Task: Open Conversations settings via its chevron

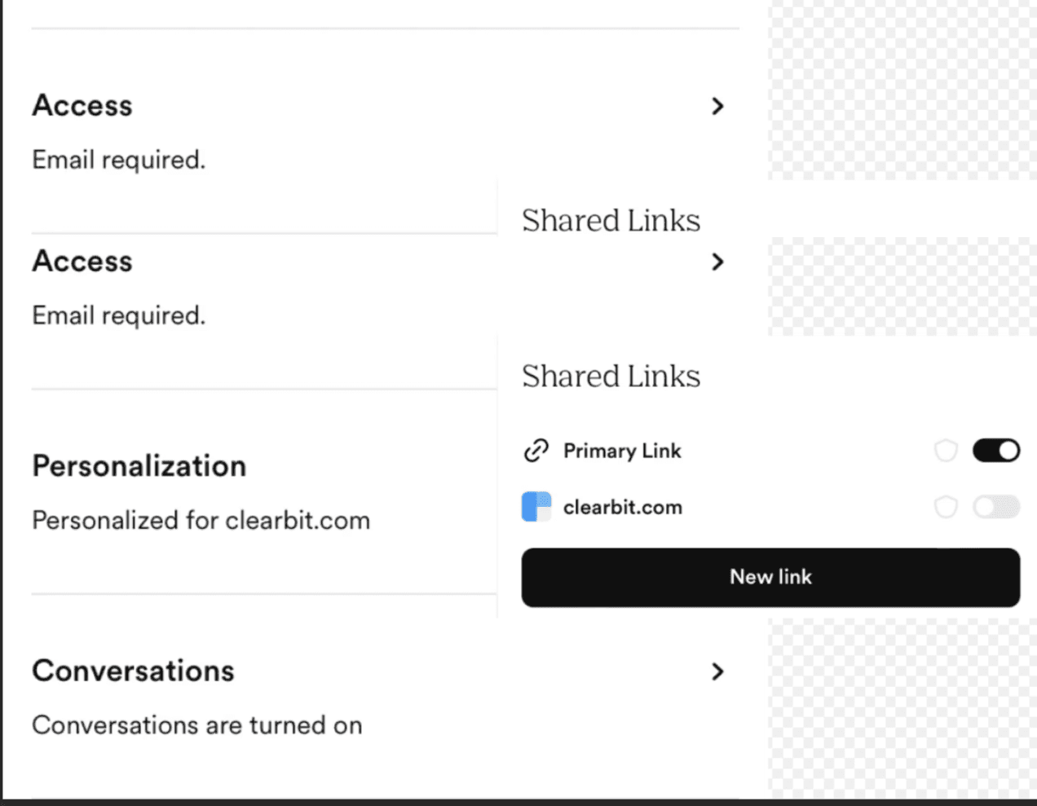Action: [x=717, y=672]
